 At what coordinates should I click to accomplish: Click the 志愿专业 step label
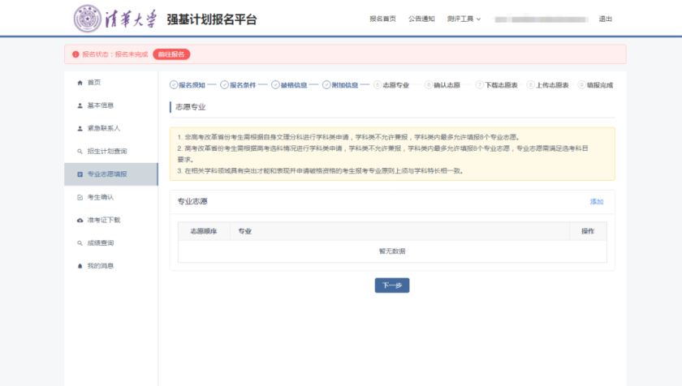(x=396, y=85)
